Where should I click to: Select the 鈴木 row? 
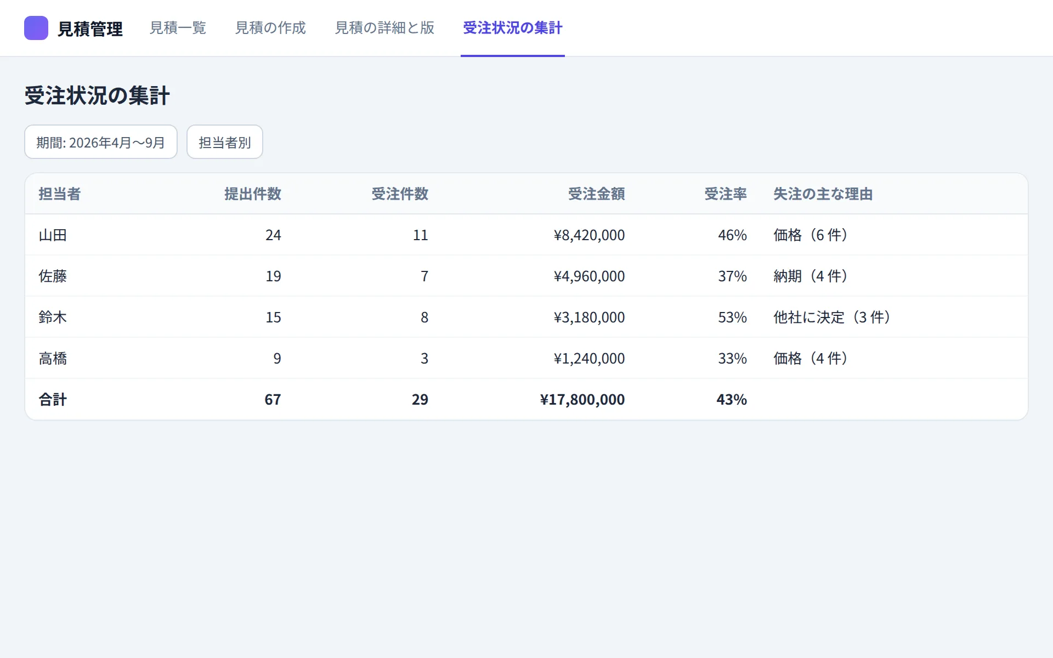(x=526, y=317)
